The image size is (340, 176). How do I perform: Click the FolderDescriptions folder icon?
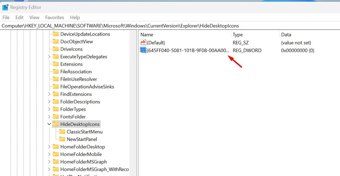click(56, 101)
